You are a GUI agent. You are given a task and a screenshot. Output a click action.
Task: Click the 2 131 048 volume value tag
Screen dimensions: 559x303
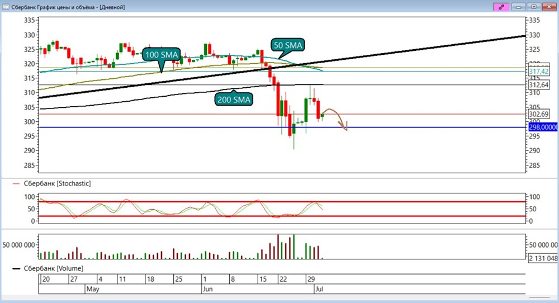(543, 258)
